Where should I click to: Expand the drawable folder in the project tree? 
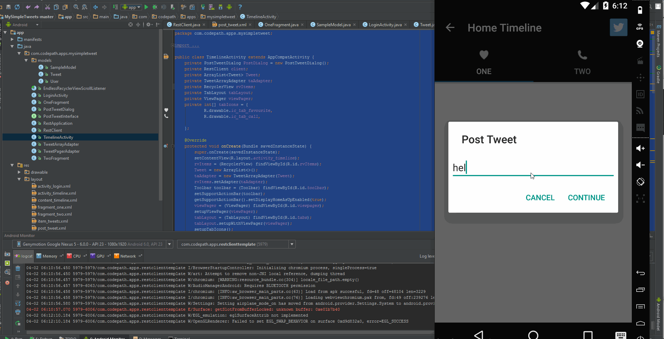[19, 172]
